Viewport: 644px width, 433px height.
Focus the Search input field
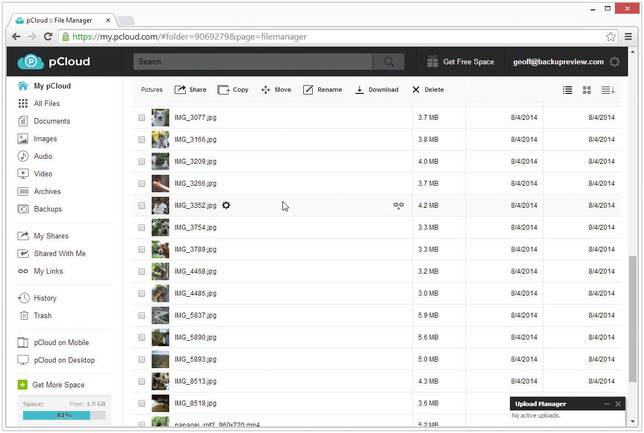[253, 62]
